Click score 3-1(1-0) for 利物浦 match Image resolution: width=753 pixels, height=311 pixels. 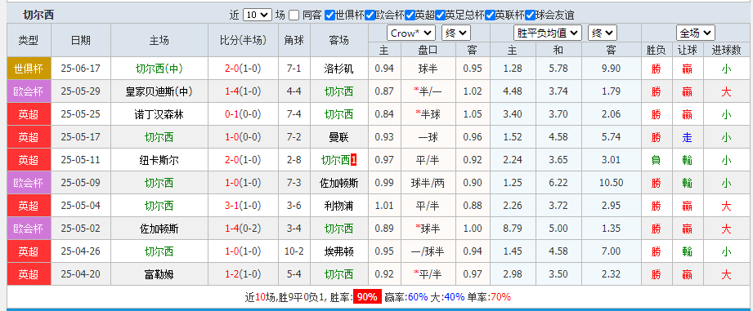coord(243,206)
